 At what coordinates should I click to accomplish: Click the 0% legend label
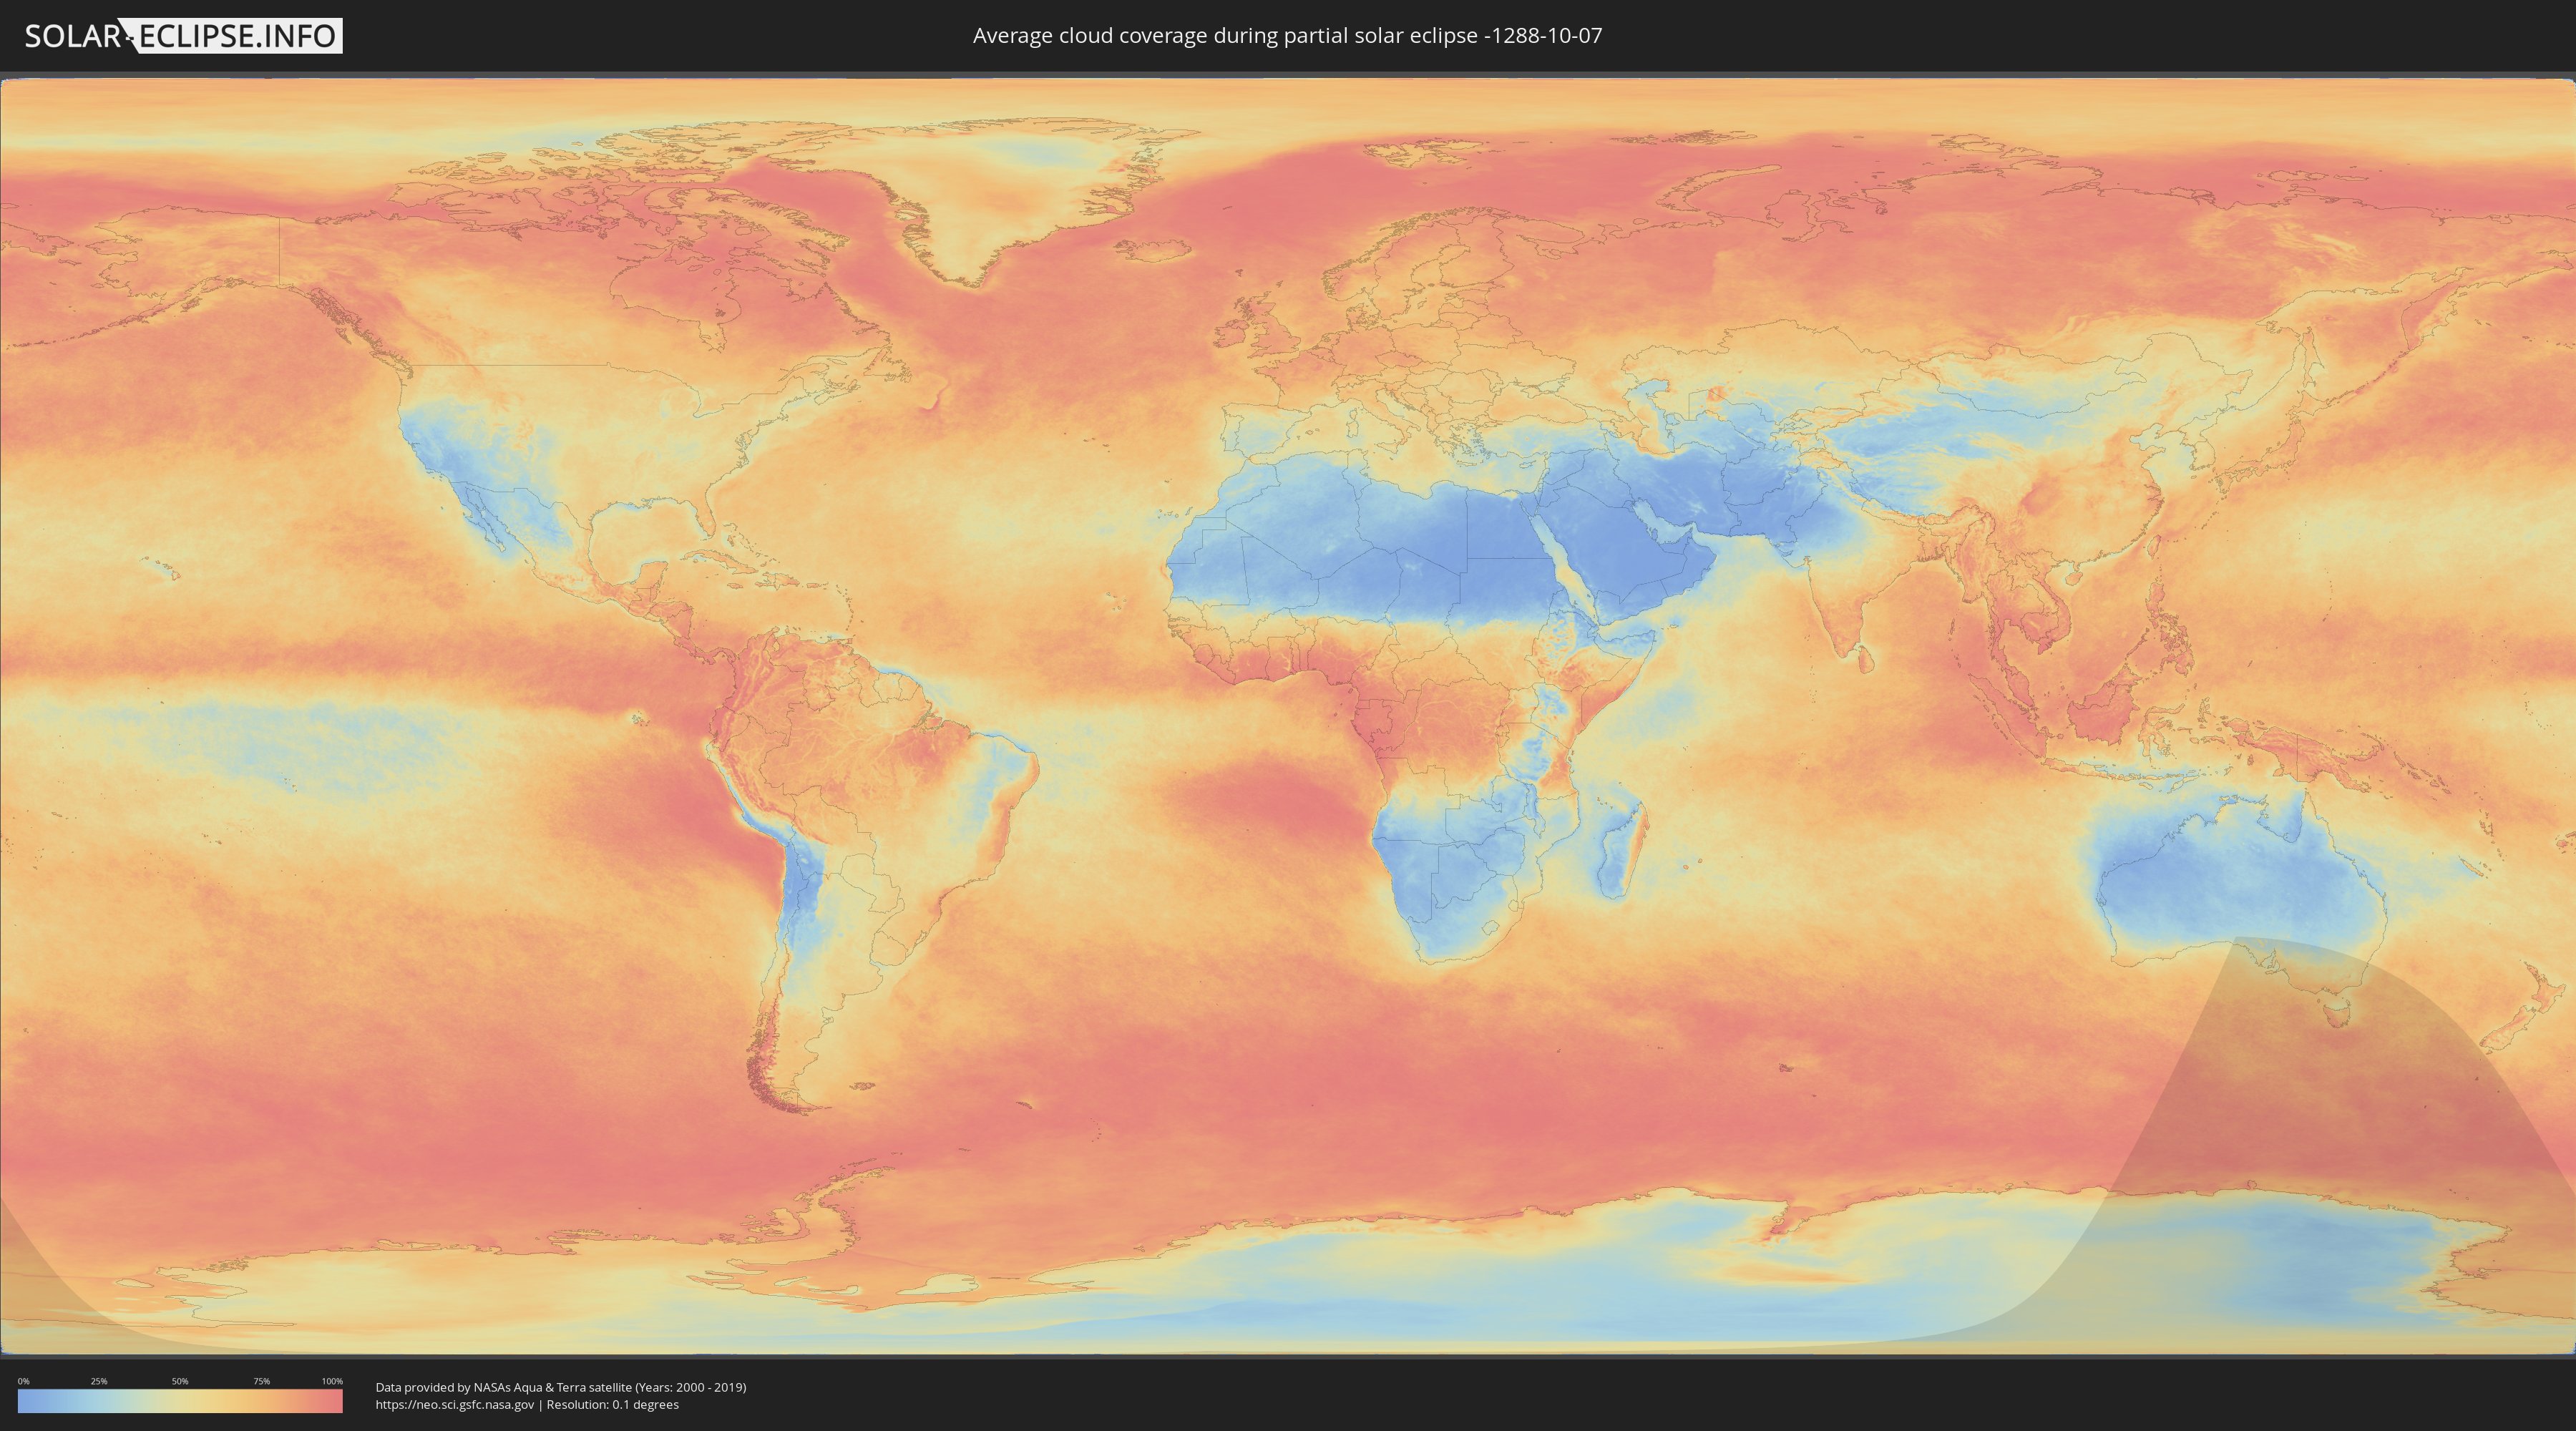(23, 1381)
